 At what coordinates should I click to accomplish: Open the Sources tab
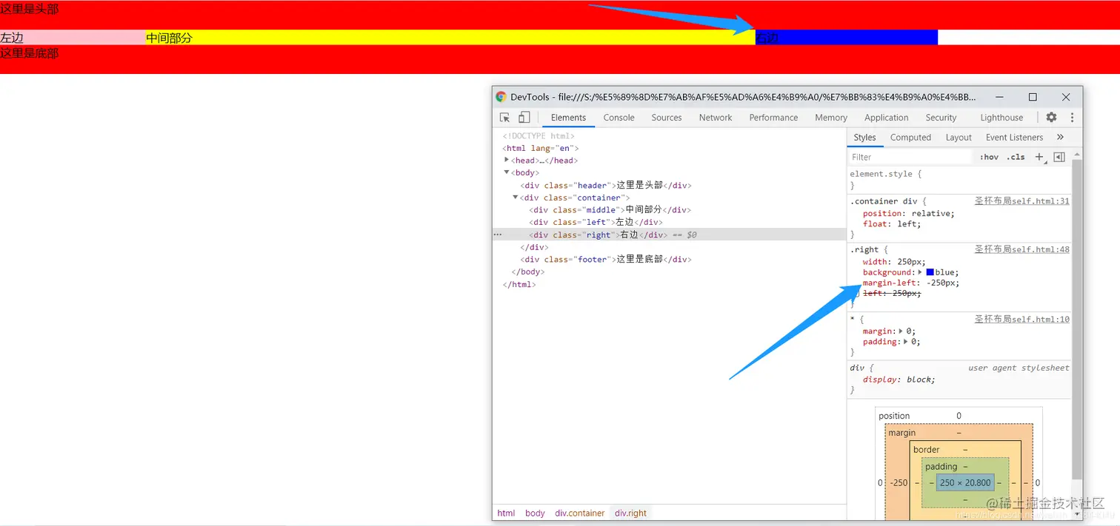point(667,118)
